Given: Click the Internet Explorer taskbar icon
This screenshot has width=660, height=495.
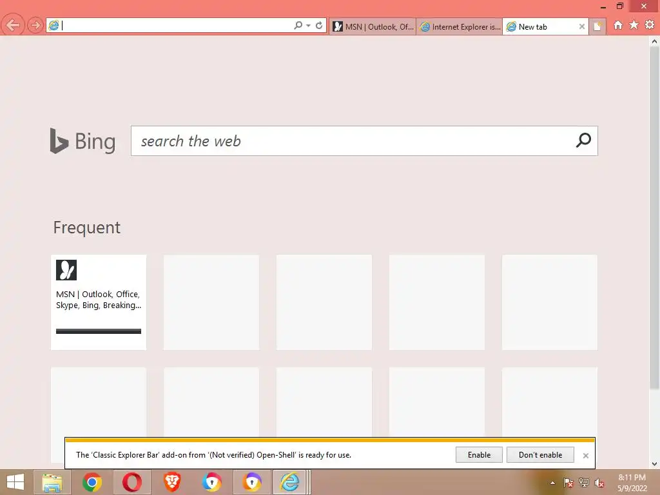Looking at the screenshot, I should pos(289,482).
